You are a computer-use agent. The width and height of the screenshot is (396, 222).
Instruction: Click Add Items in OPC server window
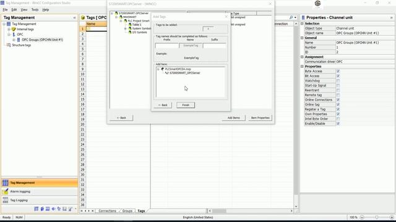tap(234, 118)
